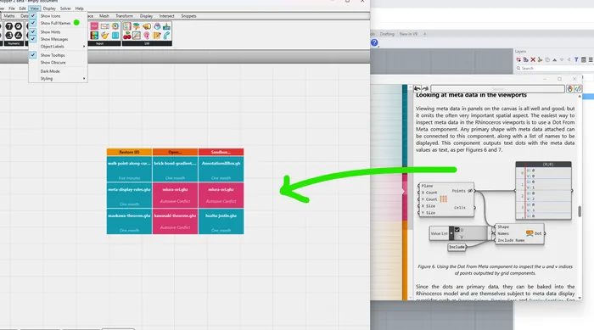This screenshot has height=330, width=594.
Task: Toggle the Show Hints option
Action: click(58, 32)
